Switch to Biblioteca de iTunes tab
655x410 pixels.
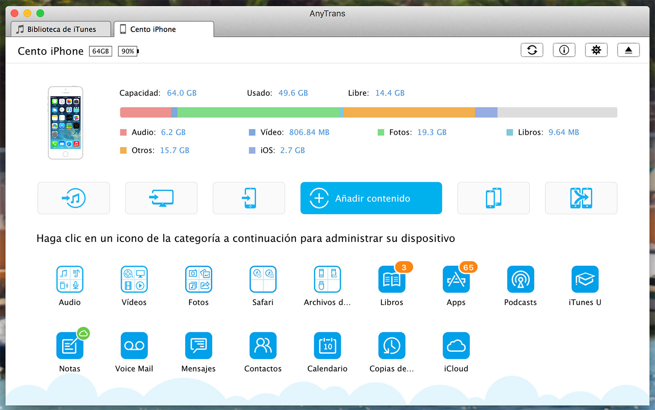tap(61, 29)
